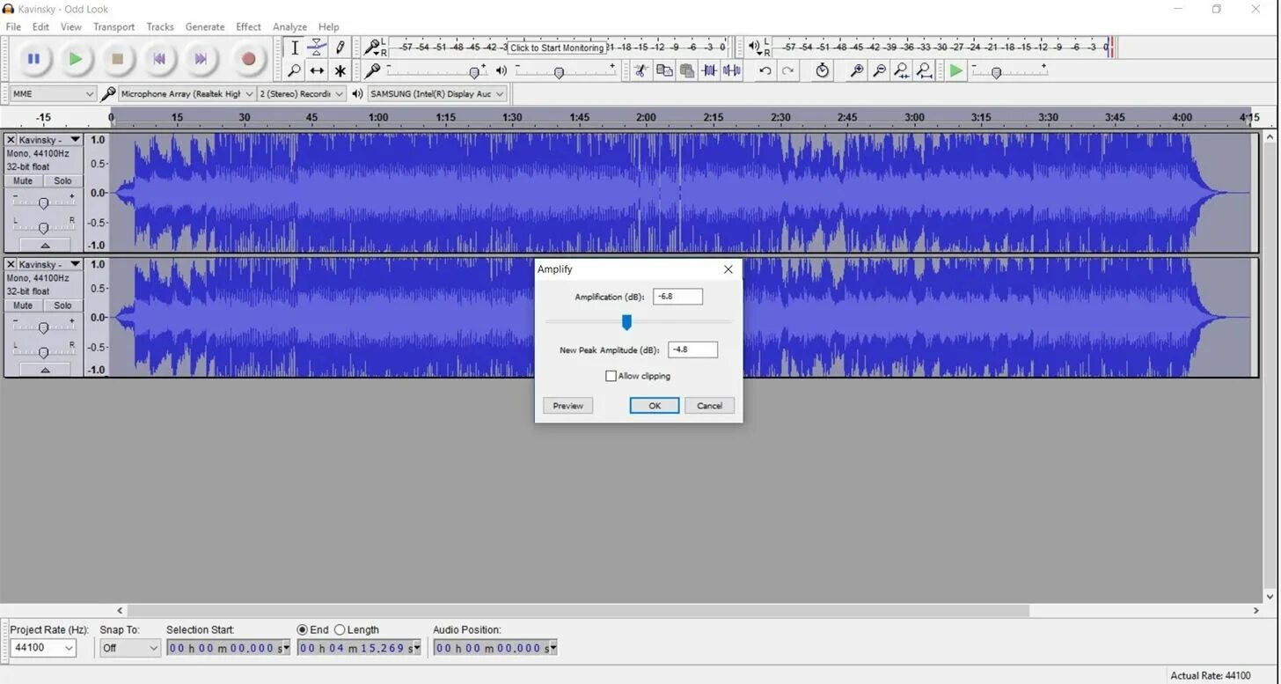The width and height of the screenshot is (1281, 684).
Task: Select the Envelope tool
Action: 317,48
